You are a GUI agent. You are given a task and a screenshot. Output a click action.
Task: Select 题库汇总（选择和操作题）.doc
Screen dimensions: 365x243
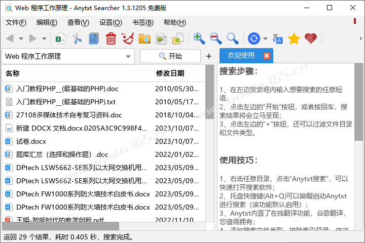[x=62, y=154]
